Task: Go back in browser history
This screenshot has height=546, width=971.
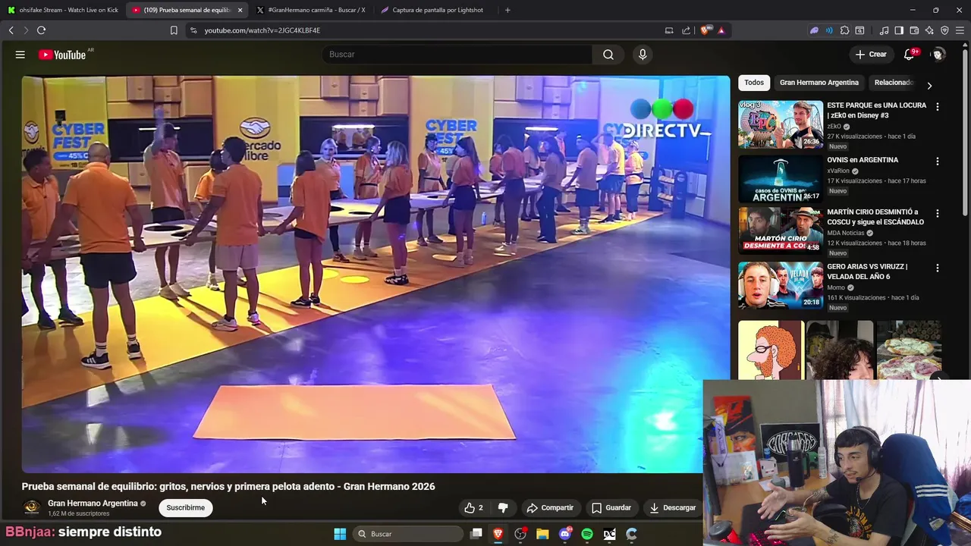Action: pos(11,30)
